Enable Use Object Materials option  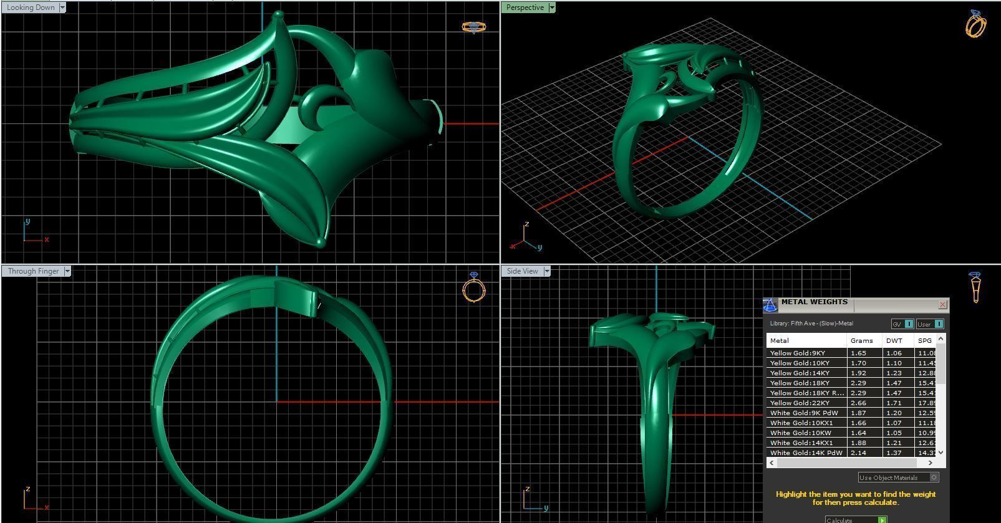898,477
